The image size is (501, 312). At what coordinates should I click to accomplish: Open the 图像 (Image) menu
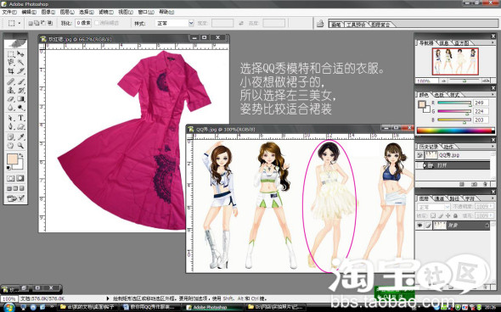click(x=48, y=12)
